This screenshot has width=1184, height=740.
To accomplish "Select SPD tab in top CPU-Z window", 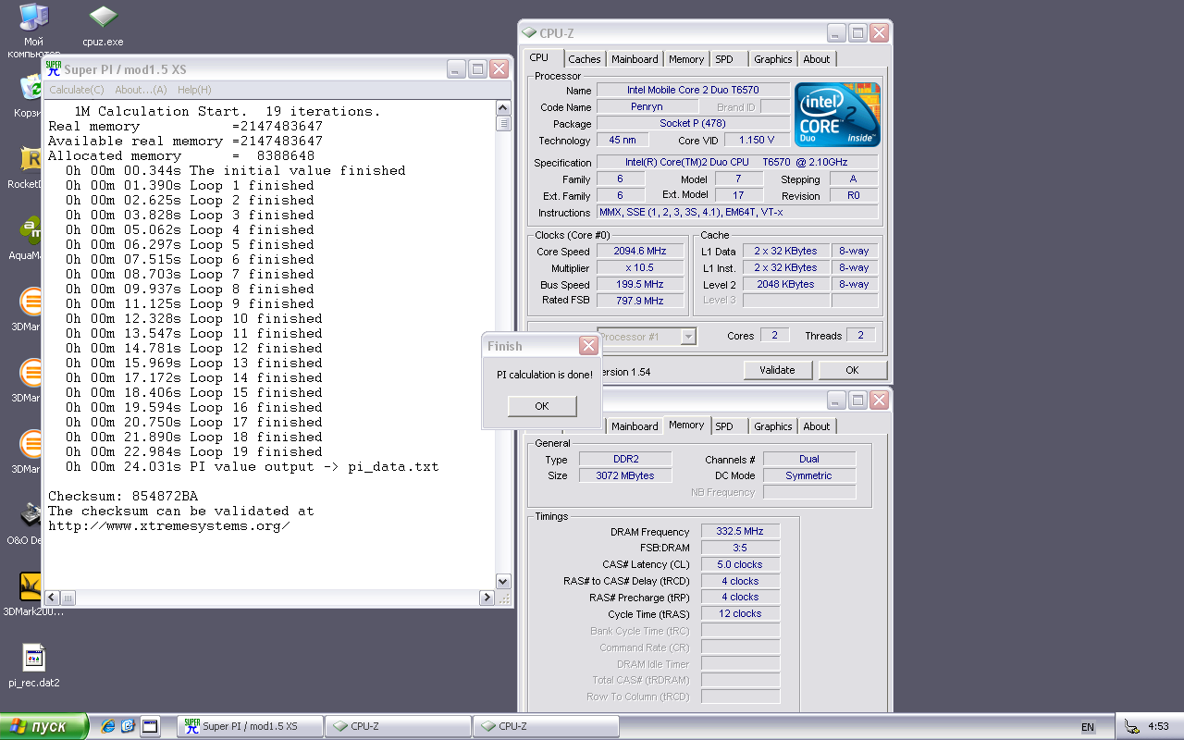I will click(724, 59).
